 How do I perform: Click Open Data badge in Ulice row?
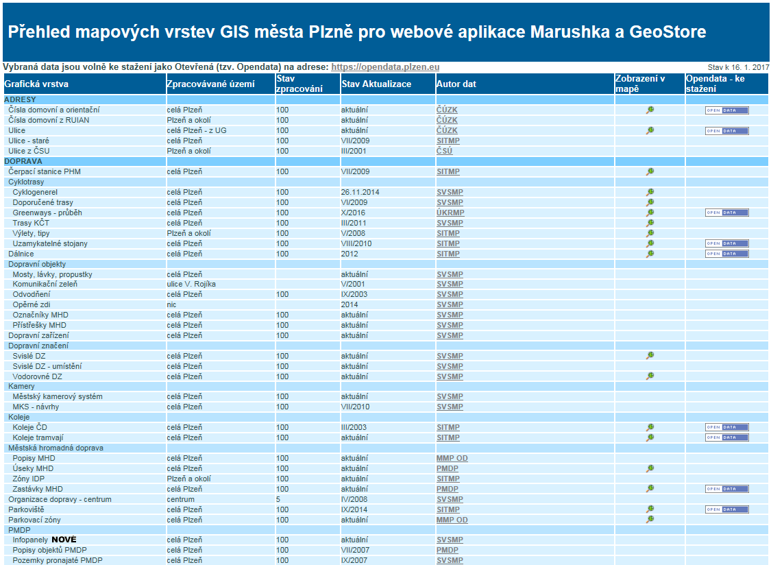tap(726, 131)
